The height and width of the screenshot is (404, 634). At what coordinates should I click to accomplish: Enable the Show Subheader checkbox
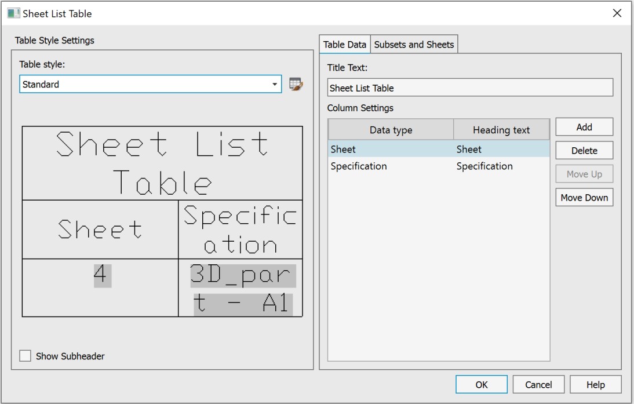pos(25,356)
